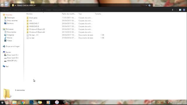Image resolution: width=187 pixels, height=105 pixels.
Task: Open iTunes from the taskbar
Action: point(57,102)
